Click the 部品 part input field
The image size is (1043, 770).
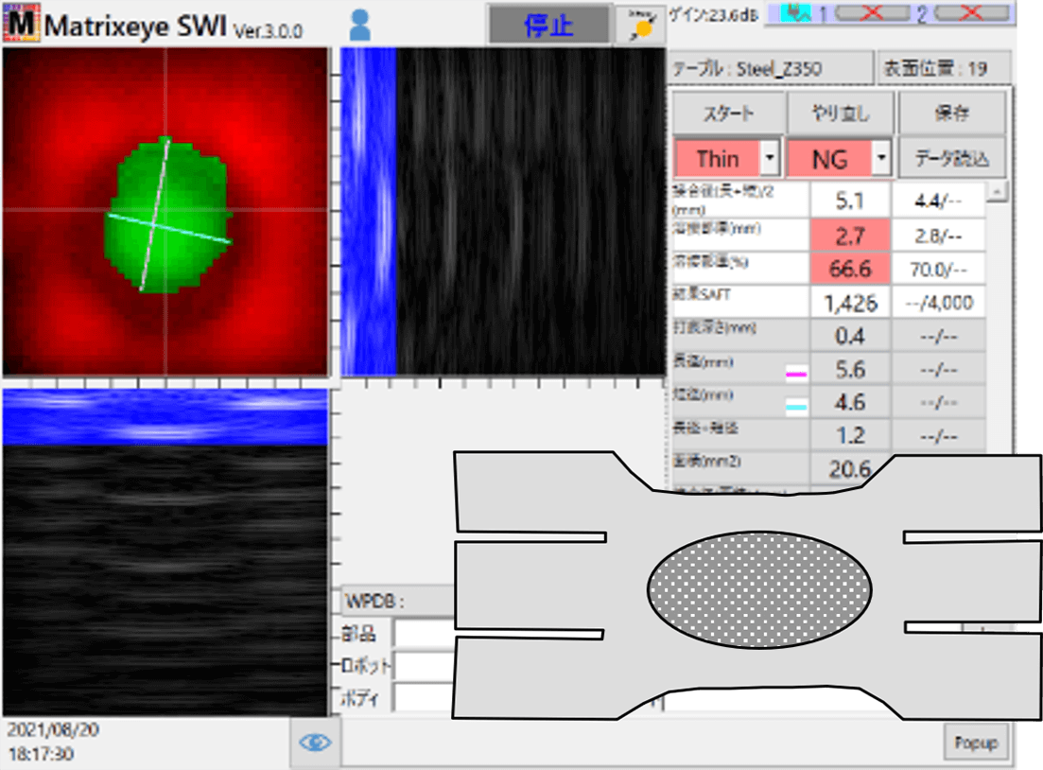pyautogui.click(x=424, y=631)
